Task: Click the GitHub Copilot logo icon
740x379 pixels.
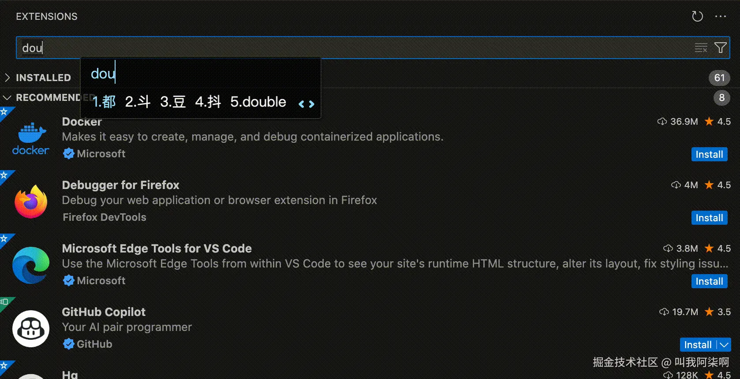Action: [30, 328]
